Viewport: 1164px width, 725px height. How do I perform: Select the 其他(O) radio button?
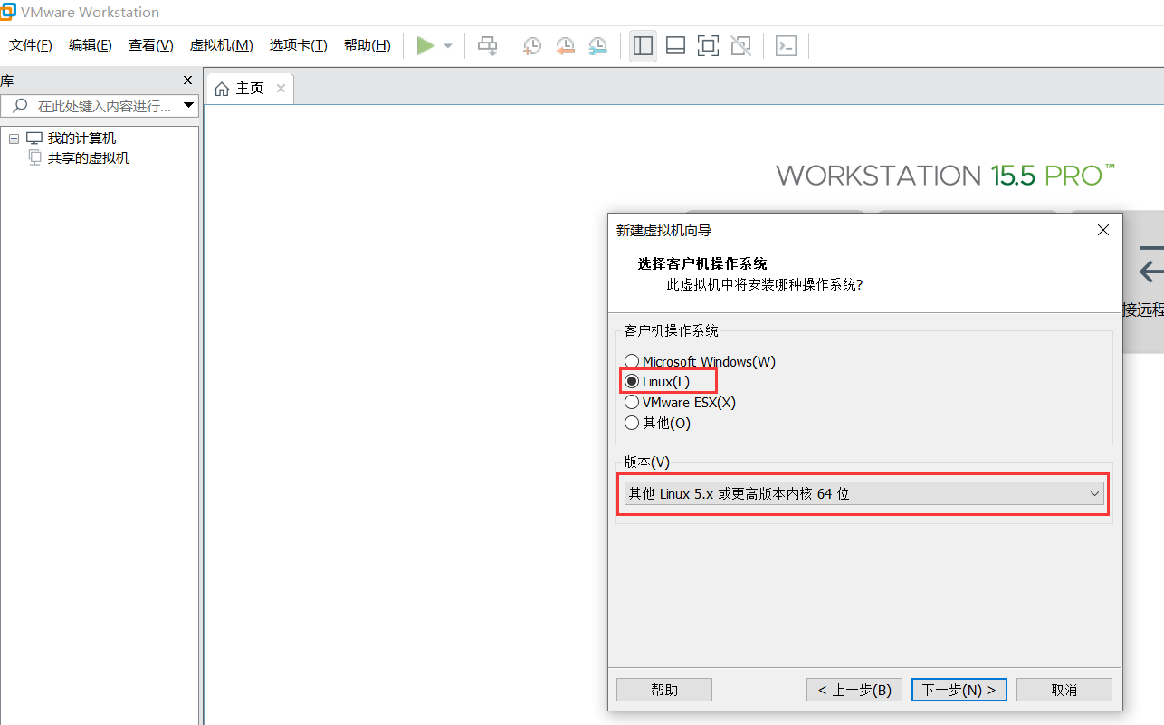[632, 423]
